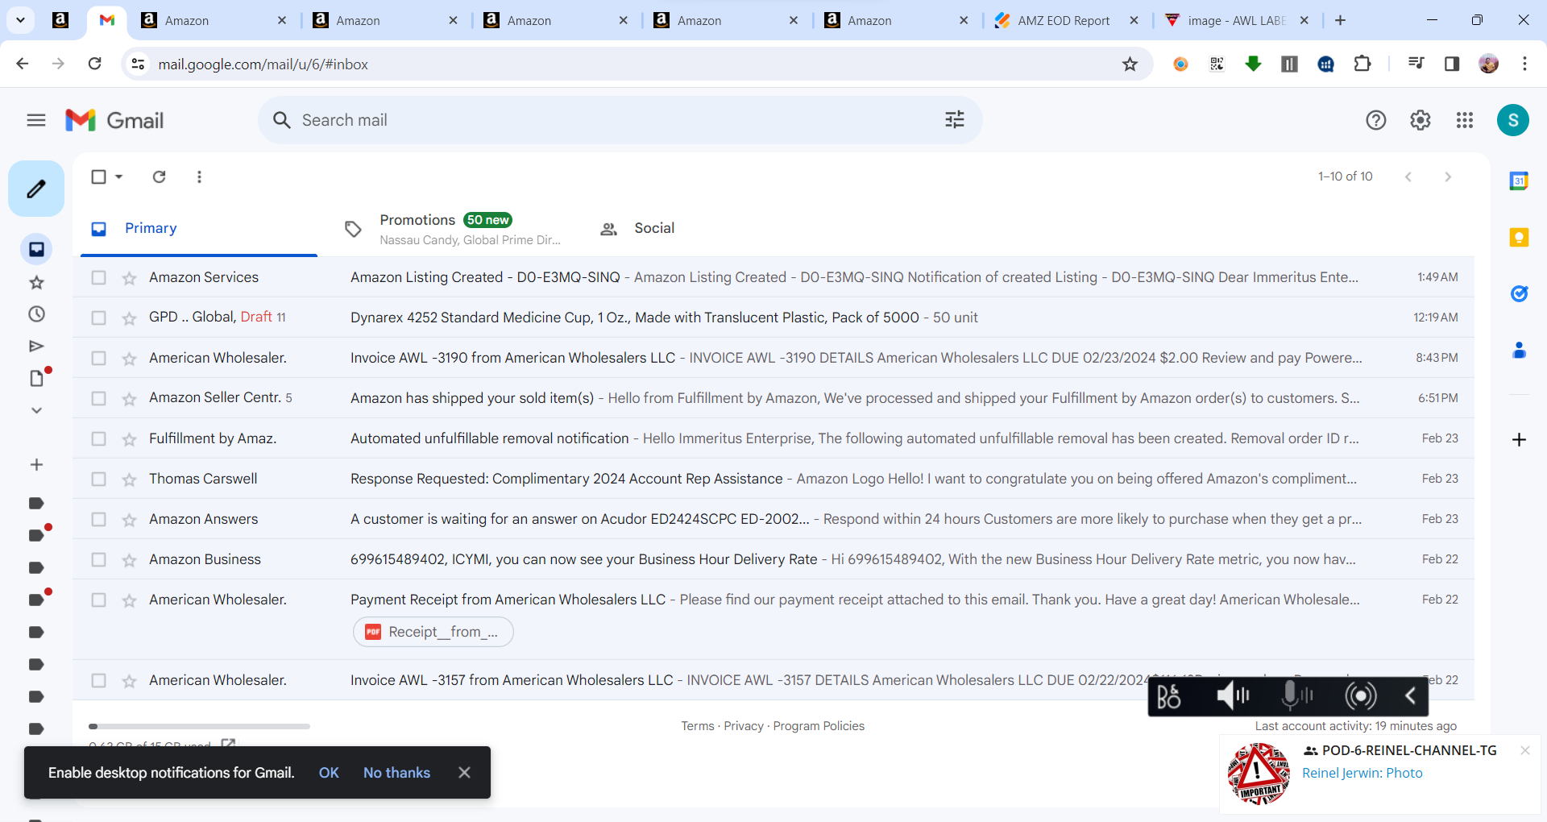Screen dimensions: 1547x822
Task: Open Google Keep side panel icon
Action: tap(1519, 237)
